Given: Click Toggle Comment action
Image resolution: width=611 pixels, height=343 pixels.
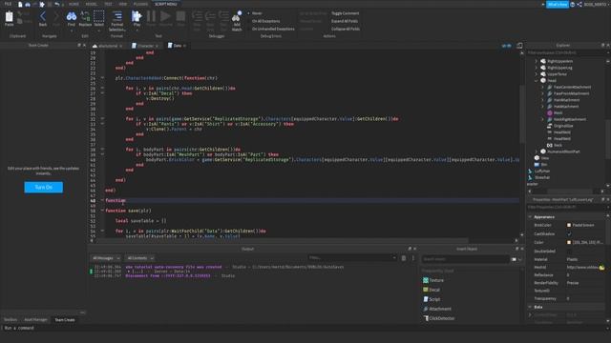Looking at the screenshot, I should [x=346, y=13].
